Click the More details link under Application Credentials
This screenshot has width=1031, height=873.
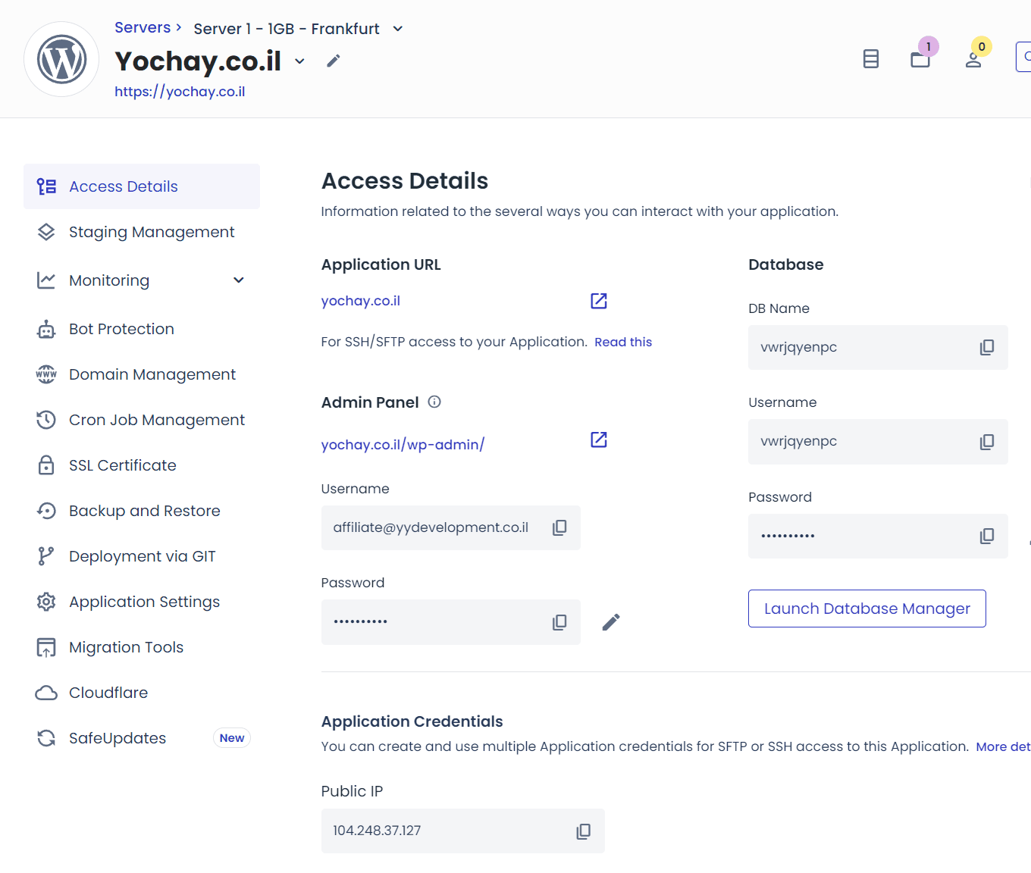point(1003,746)
